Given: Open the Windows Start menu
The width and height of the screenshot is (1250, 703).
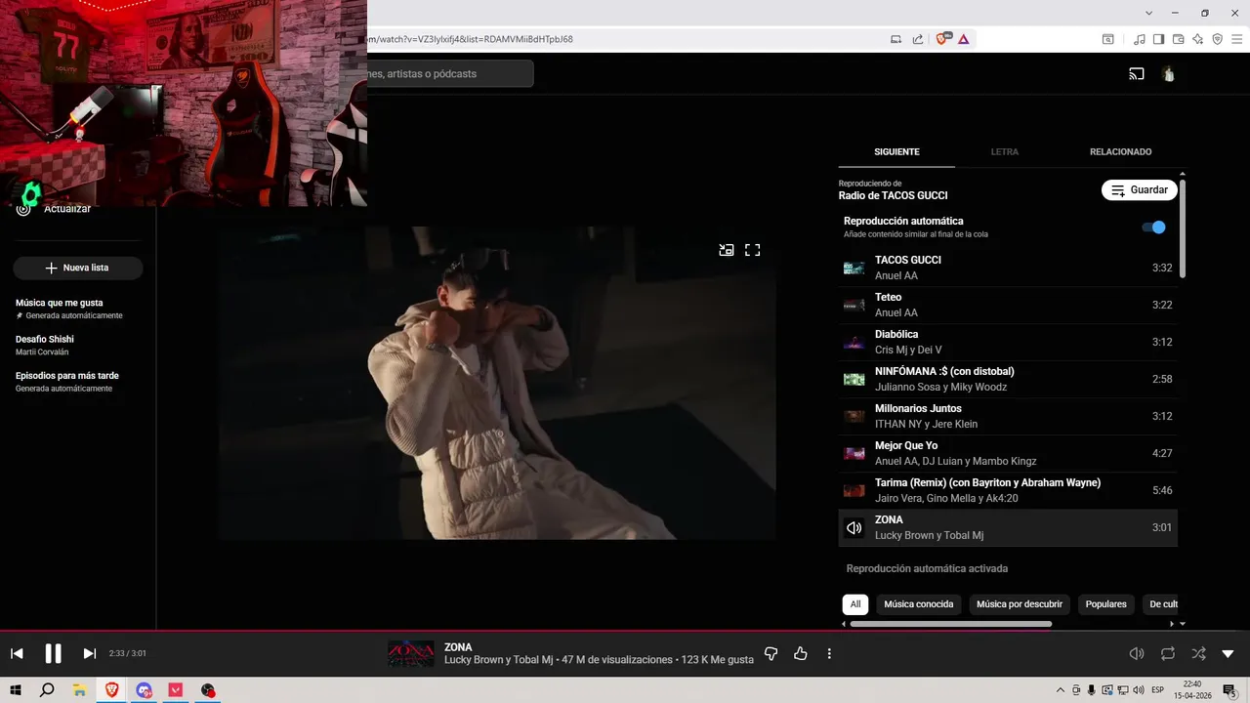Looking at the screenshot, I should click(x=16, y=690).
